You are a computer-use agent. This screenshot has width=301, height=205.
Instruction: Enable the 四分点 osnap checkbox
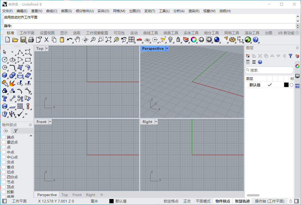tap(4, 177)
